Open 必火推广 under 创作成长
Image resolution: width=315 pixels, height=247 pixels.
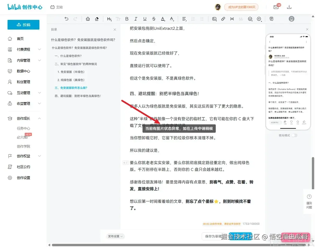[x=23, y=137]
